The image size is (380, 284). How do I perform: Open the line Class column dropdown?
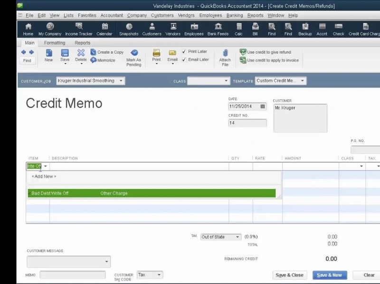click(361, 166)
